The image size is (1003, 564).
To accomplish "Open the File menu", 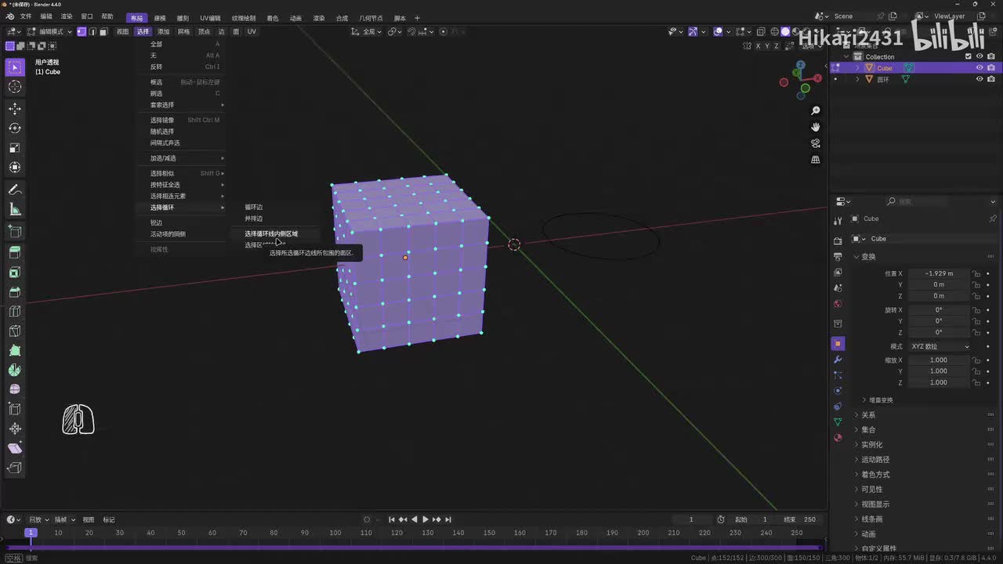I will [26, 17].
